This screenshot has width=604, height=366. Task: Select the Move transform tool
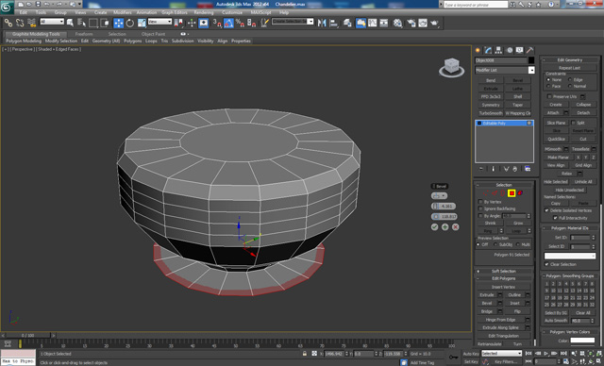(118, 23)
